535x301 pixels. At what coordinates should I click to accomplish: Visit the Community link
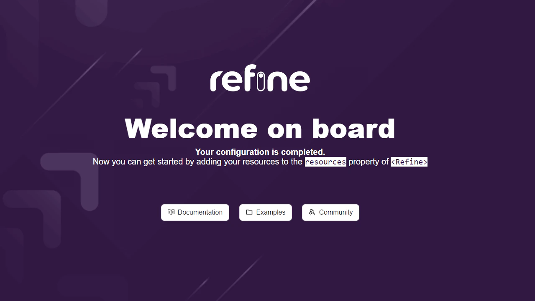(330, 212)
